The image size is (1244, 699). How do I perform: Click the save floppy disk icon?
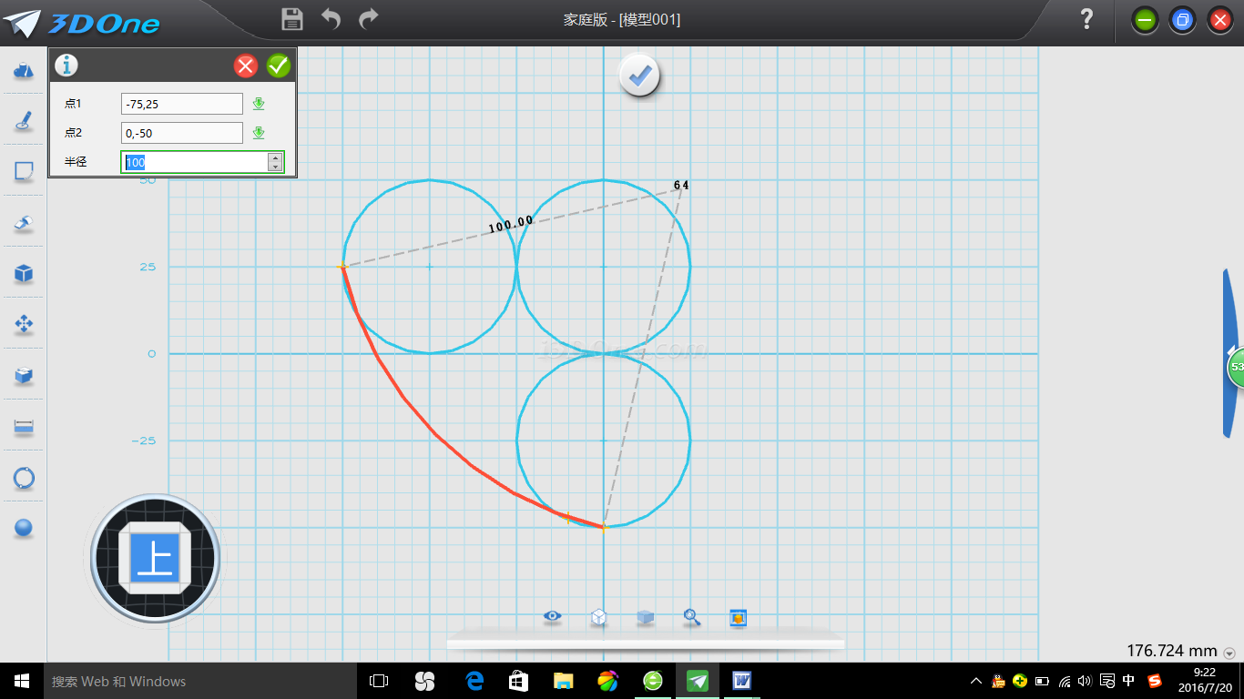292,19
